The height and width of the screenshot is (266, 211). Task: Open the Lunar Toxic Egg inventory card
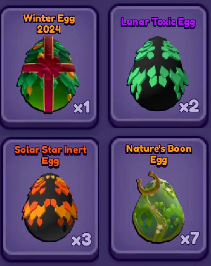pyautogui.click(x=158, y=64)
